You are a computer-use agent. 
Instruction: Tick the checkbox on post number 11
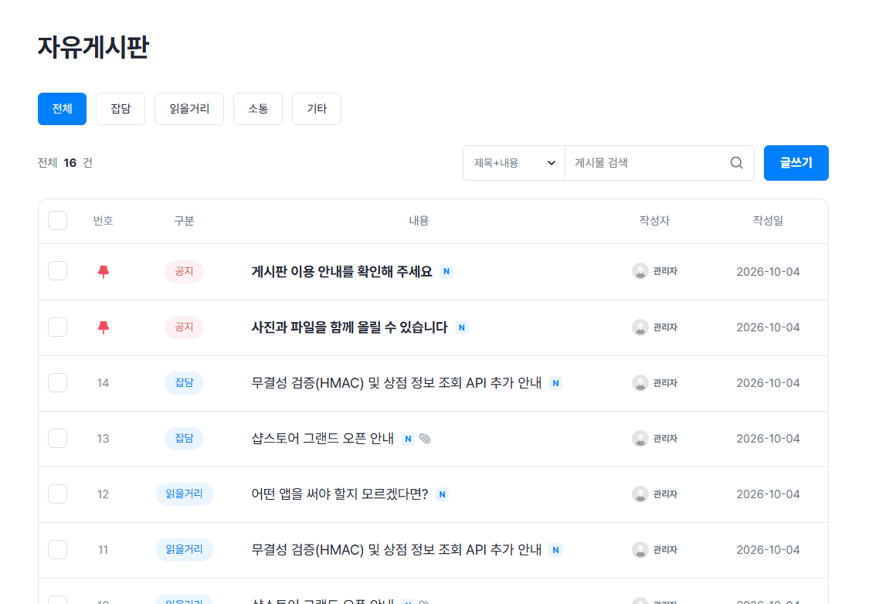coord(58,550)
